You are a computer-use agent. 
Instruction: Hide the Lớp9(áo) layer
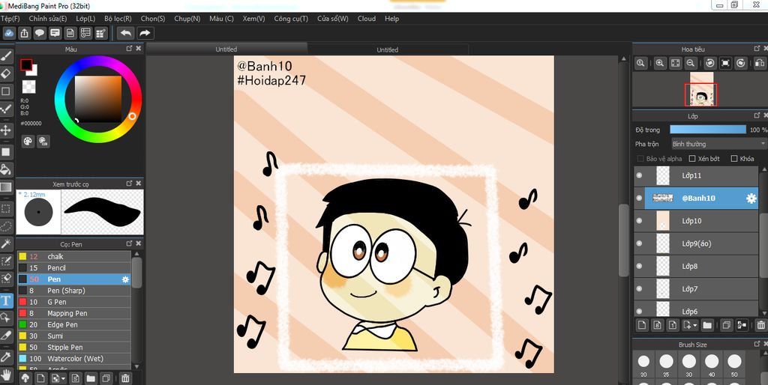[639, 243]
